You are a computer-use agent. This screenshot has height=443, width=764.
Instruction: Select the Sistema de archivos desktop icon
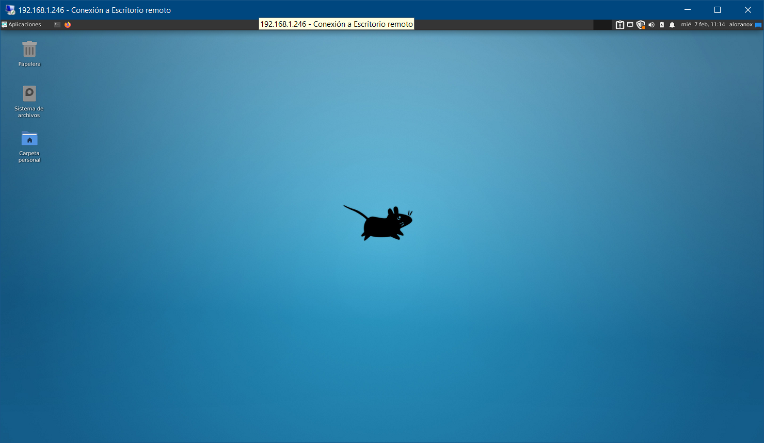(29, 94)
